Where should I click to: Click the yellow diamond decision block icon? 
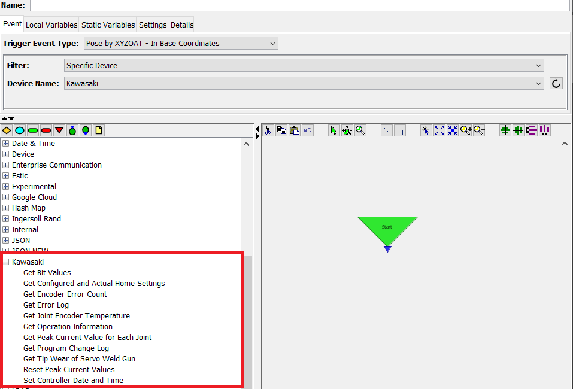coord(7,130)
